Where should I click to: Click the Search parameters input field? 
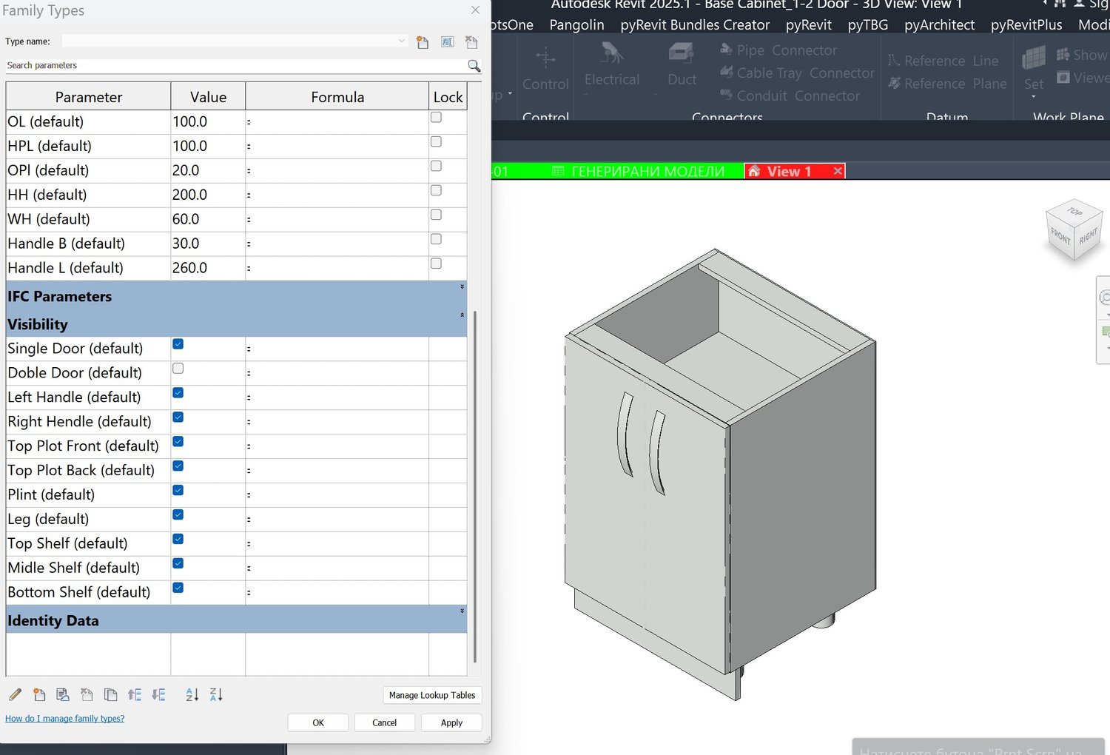point(235,66)
